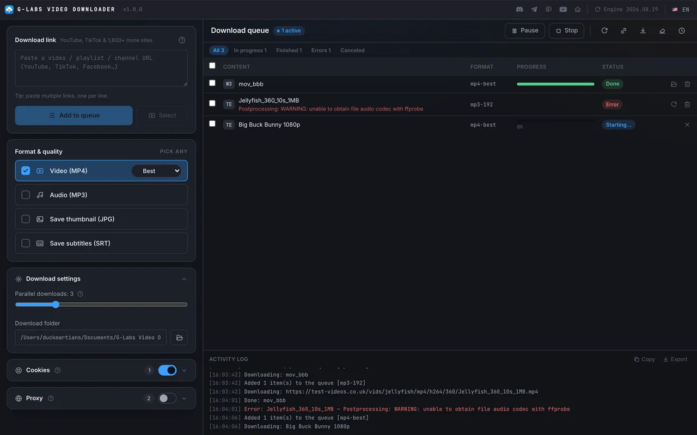Click the link chain icon in queue toolbar
This screenshot has height=435, width=697.
pos(623,30)
